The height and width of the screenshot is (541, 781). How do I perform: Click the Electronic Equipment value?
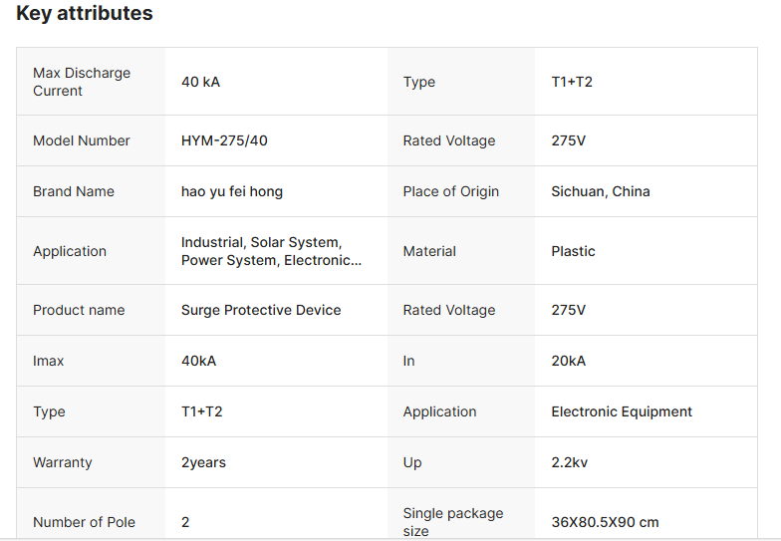(x=622, y=411)
